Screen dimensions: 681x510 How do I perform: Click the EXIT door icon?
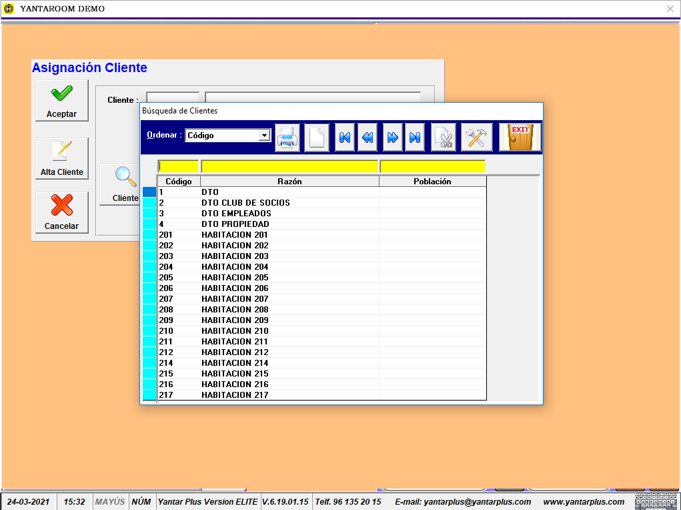coord(520,138)
